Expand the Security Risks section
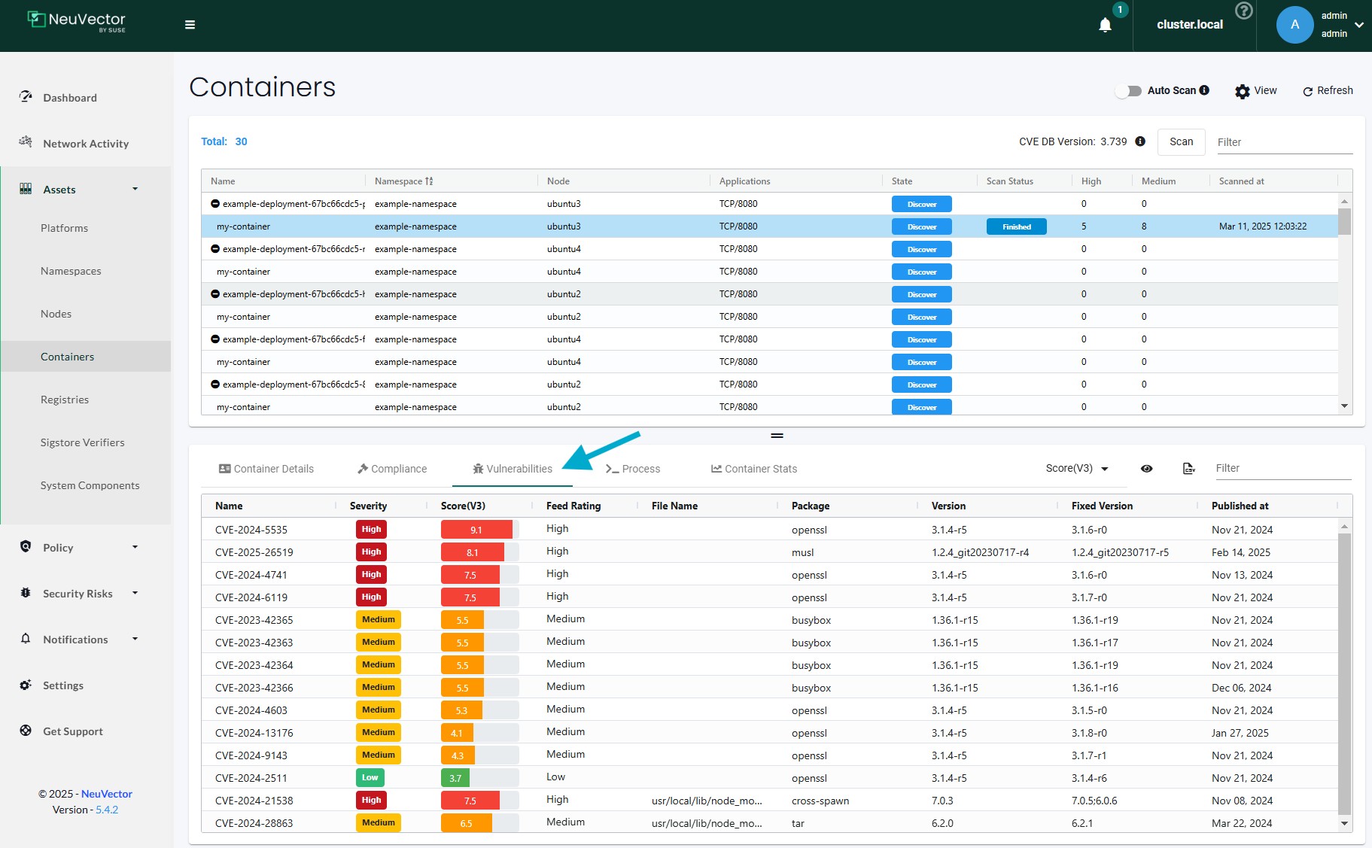This screenshot has height=848, width=1372. [x=78, y=593]
